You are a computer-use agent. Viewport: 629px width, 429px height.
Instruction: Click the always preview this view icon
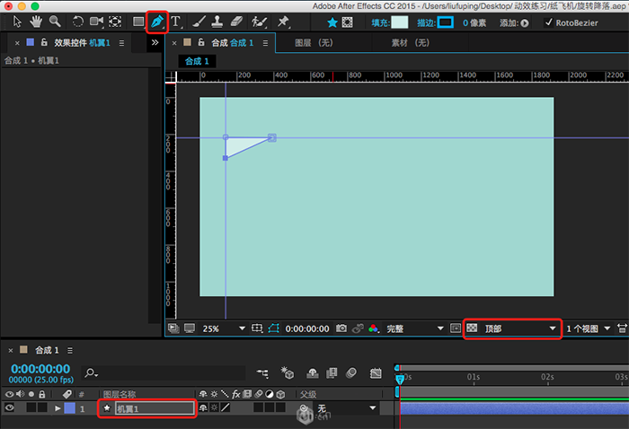pyautogui.click(x=173, y=328)
